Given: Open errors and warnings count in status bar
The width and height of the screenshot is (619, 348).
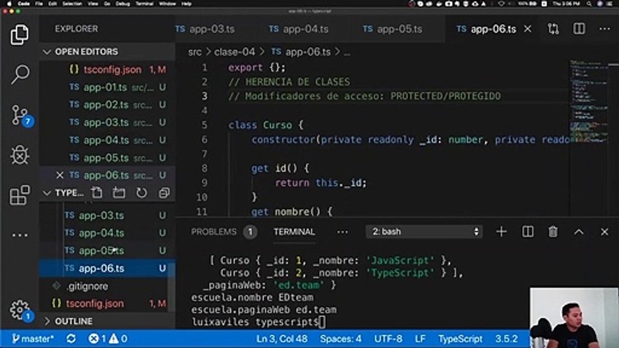Looking at the screenshot, I should pyautogui.click(x=108, y=339).
